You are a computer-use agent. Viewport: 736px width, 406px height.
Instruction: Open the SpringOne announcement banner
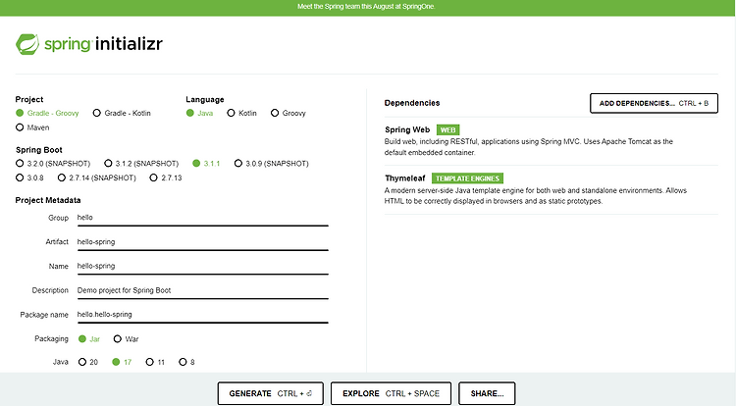point(366,7)
